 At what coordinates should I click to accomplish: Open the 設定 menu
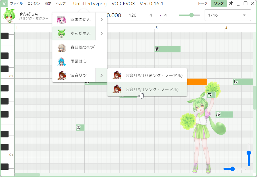[x=47, y=3]
